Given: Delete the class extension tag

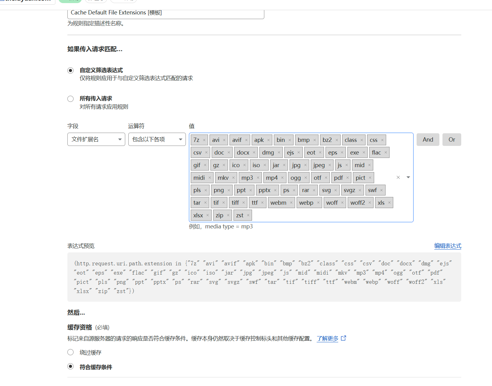Looking at the screenshot, I should 362,140.
